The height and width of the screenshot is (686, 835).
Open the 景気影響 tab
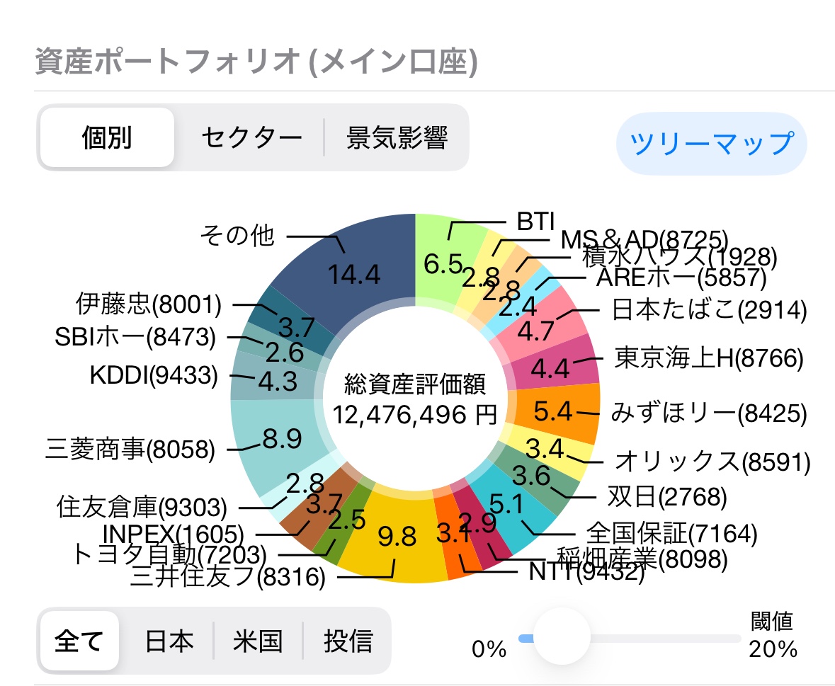tap(397, 138)
